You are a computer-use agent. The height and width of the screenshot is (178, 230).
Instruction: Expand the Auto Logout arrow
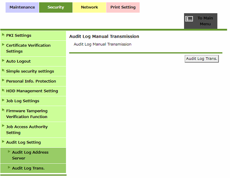(3, 60)
